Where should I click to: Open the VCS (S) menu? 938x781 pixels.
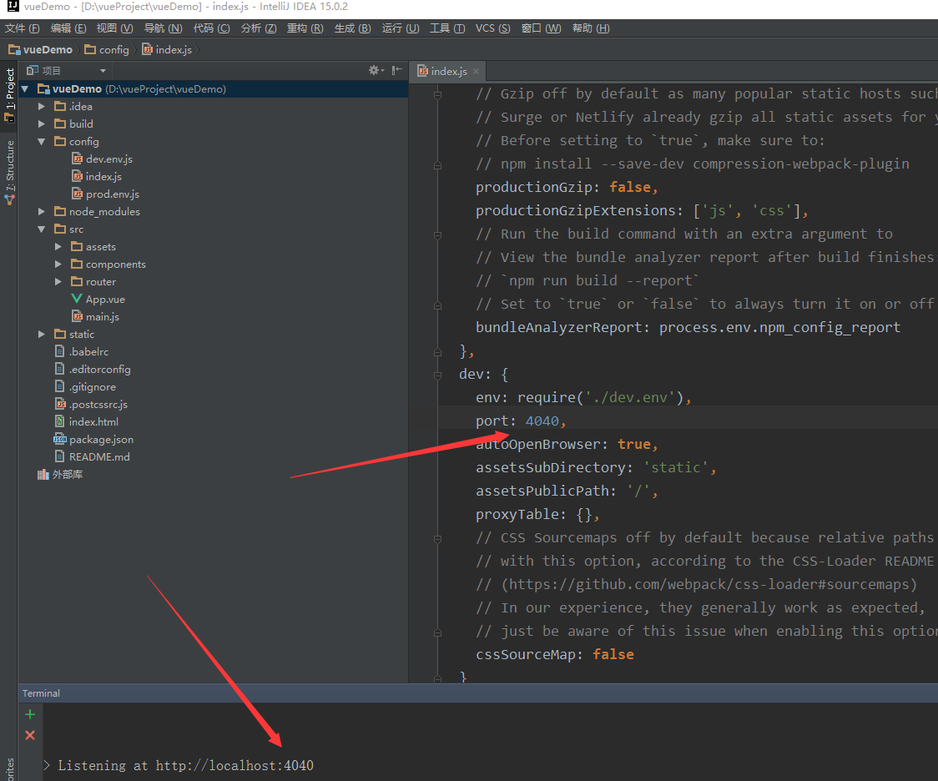(493, 28)
